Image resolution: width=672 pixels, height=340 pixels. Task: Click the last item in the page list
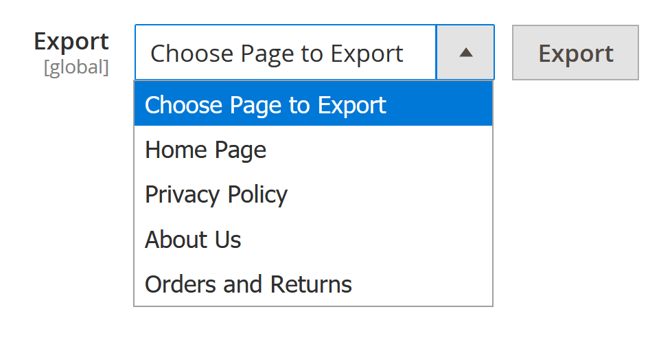coord(248,284)
